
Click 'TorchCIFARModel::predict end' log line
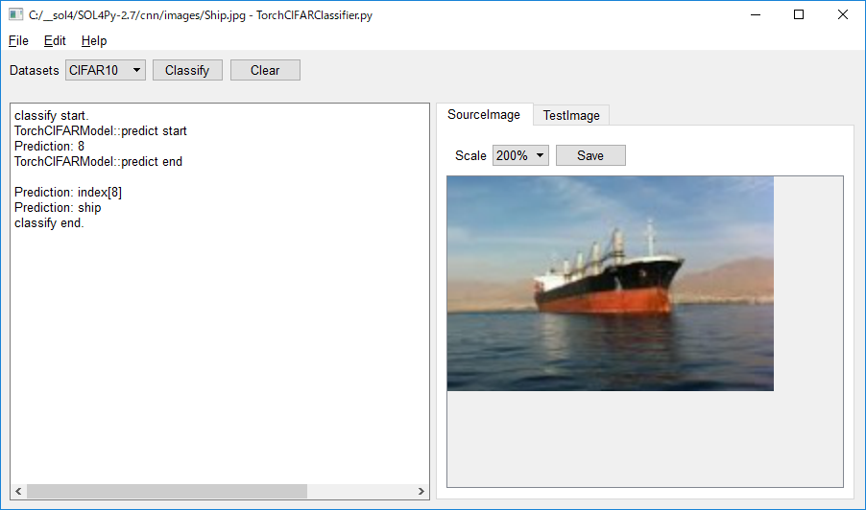(x=98, y=162)
